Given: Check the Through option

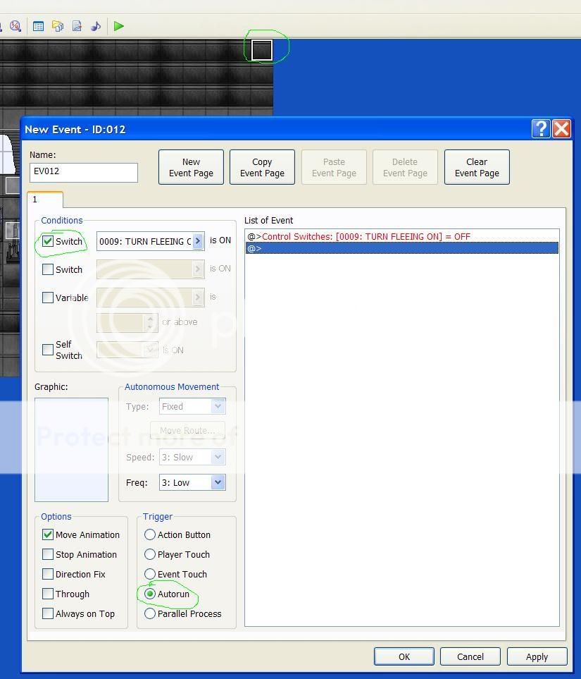Looking at the screenshot, I should click(48, 594).
